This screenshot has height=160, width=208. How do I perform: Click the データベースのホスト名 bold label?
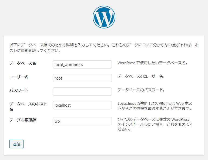[x=28, y=106]
